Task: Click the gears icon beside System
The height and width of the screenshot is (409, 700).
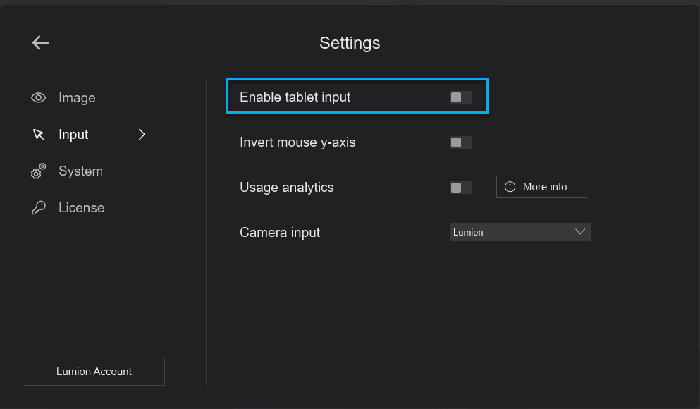Action: [x=38, y=171]
